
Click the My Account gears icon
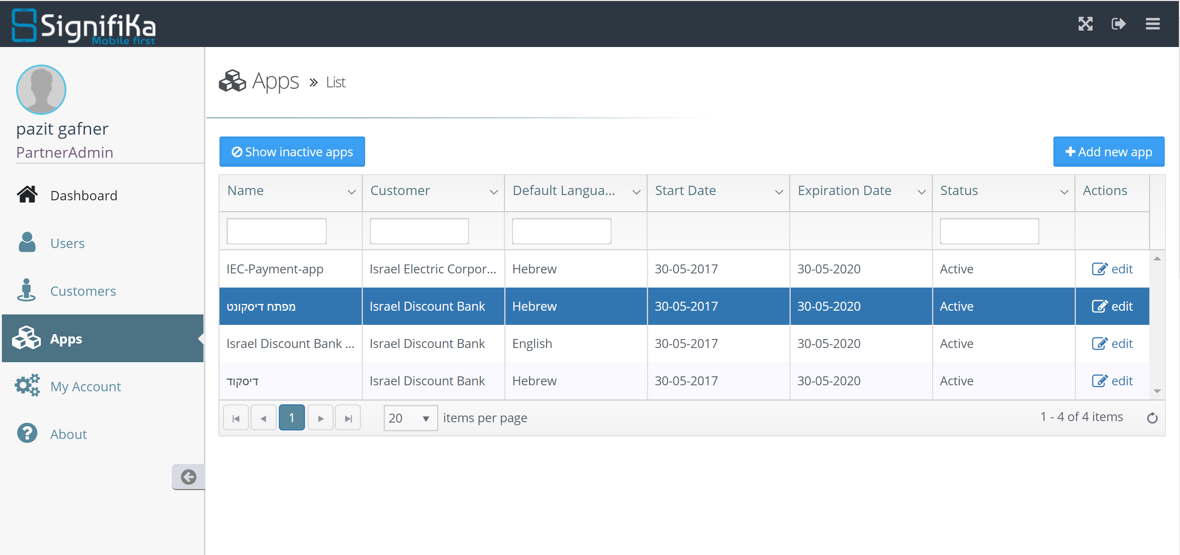(27, 385)
